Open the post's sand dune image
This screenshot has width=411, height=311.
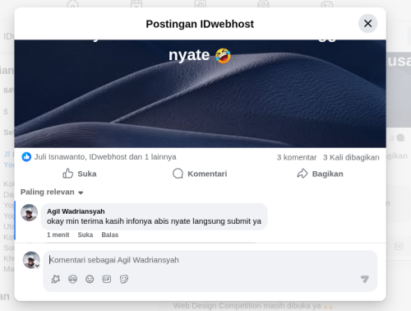pos(201,94)
